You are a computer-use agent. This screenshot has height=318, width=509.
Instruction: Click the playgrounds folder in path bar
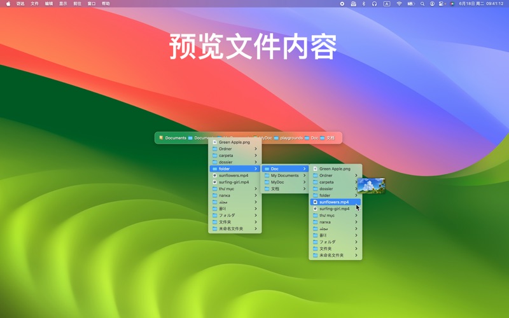pos(289,138)
